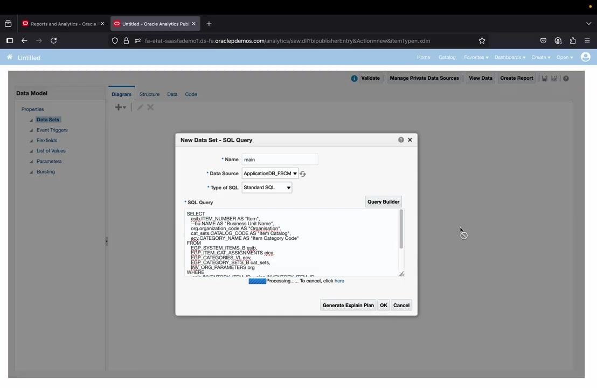
Task: Select Bursting in the tree
Action: 46,172
